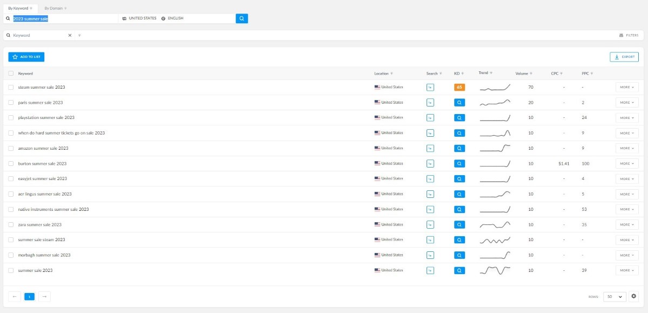Select checkbox for steam summer sale 2023
Image resolution: width=648 pixels, height=313 pixels.
click(11, 87)
